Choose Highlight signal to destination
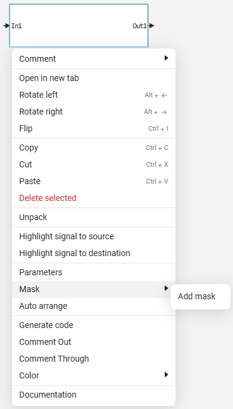 tap(94, 253)
